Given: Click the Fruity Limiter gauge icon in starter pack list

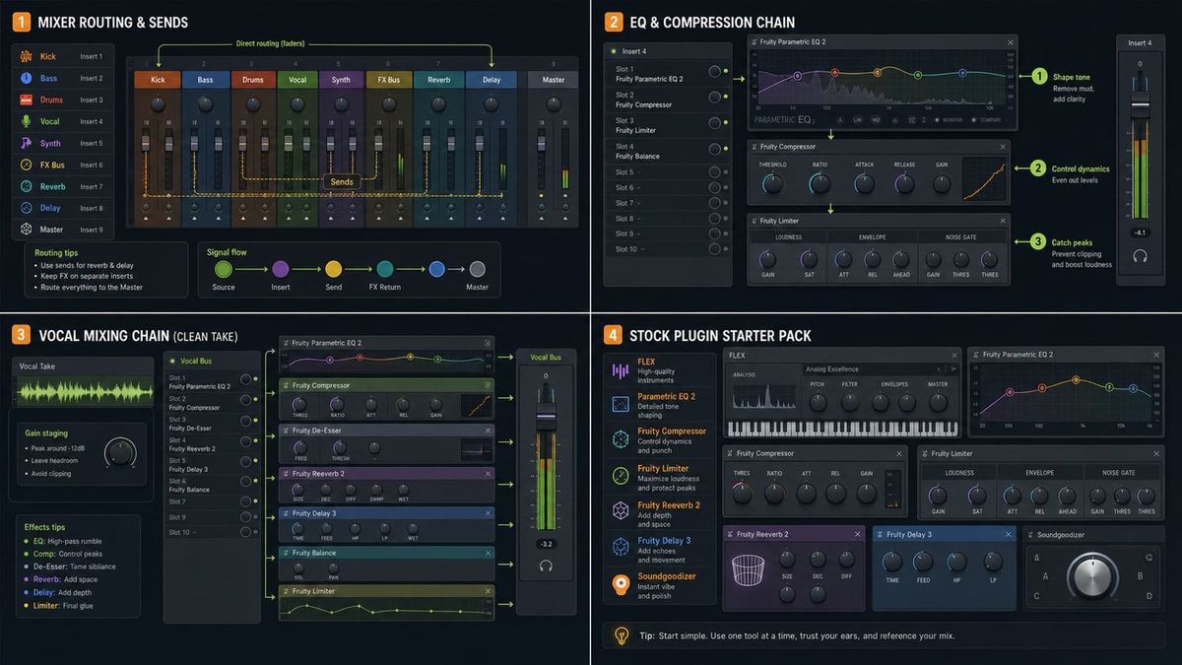Looking at the screenshot, I should [x=621, y=476].
